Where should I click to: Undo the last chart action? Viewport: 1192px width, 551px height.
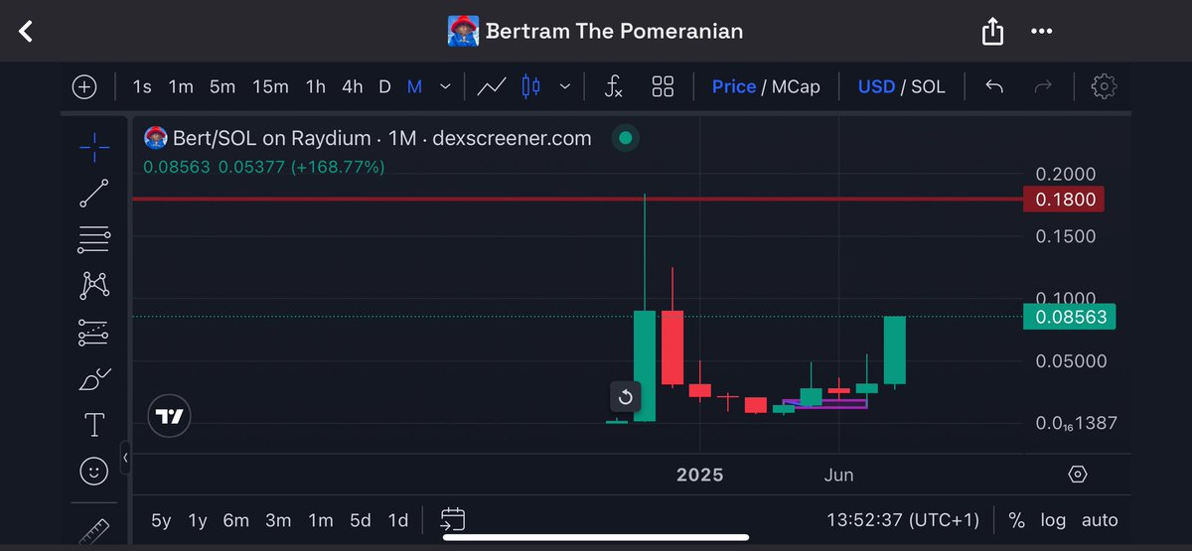click(994, 86)
